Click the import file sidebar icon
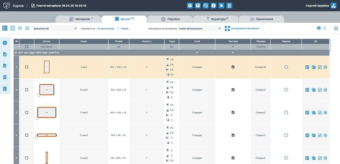 5,54
